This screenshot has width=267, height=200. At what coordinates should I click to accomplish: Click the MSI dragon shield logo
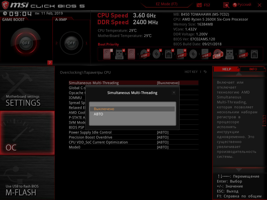(5, 5)
